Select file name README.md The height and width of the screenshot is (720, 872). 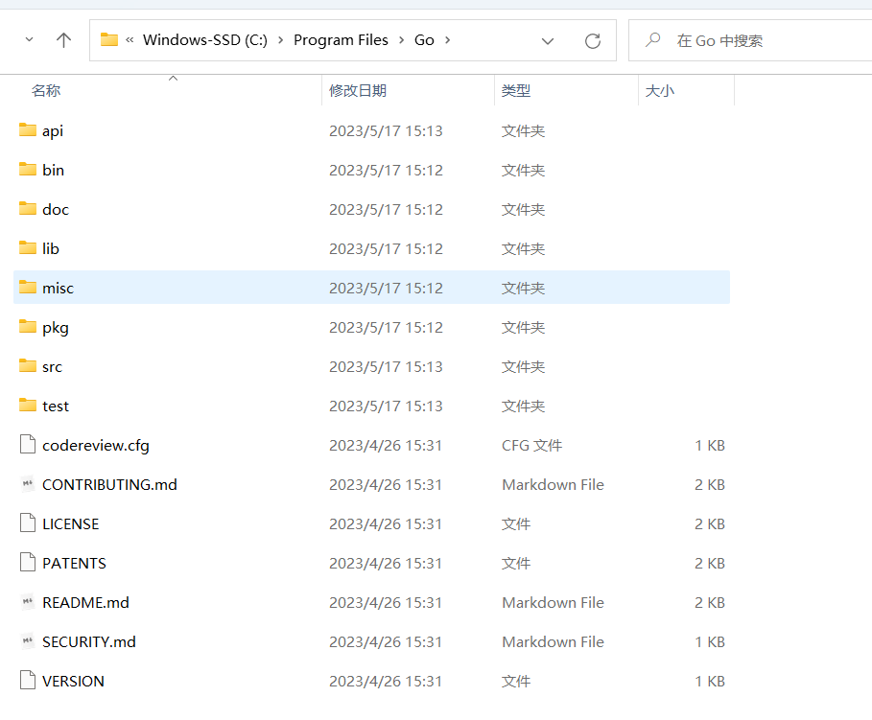pos(85,603)
